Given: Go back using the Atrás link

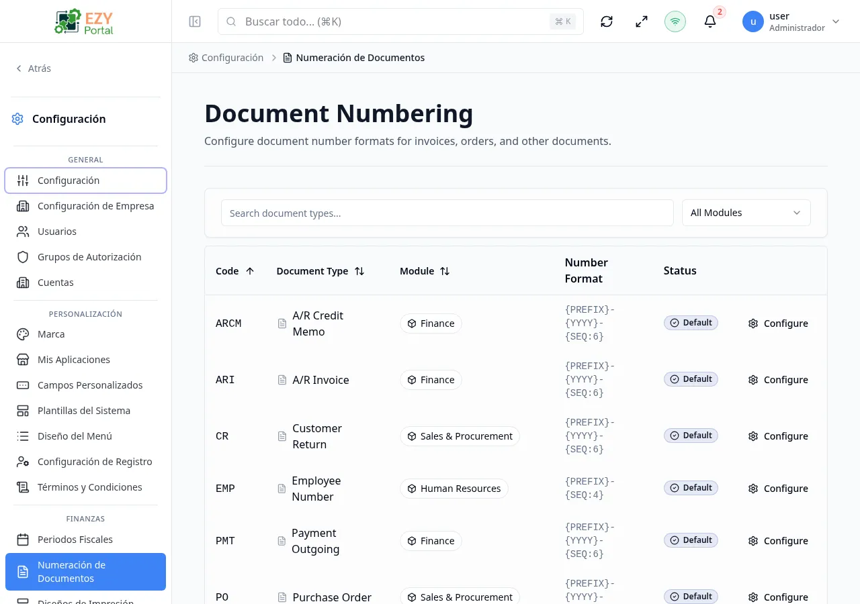Looking at the screenshot, I should tap(34, 68).
